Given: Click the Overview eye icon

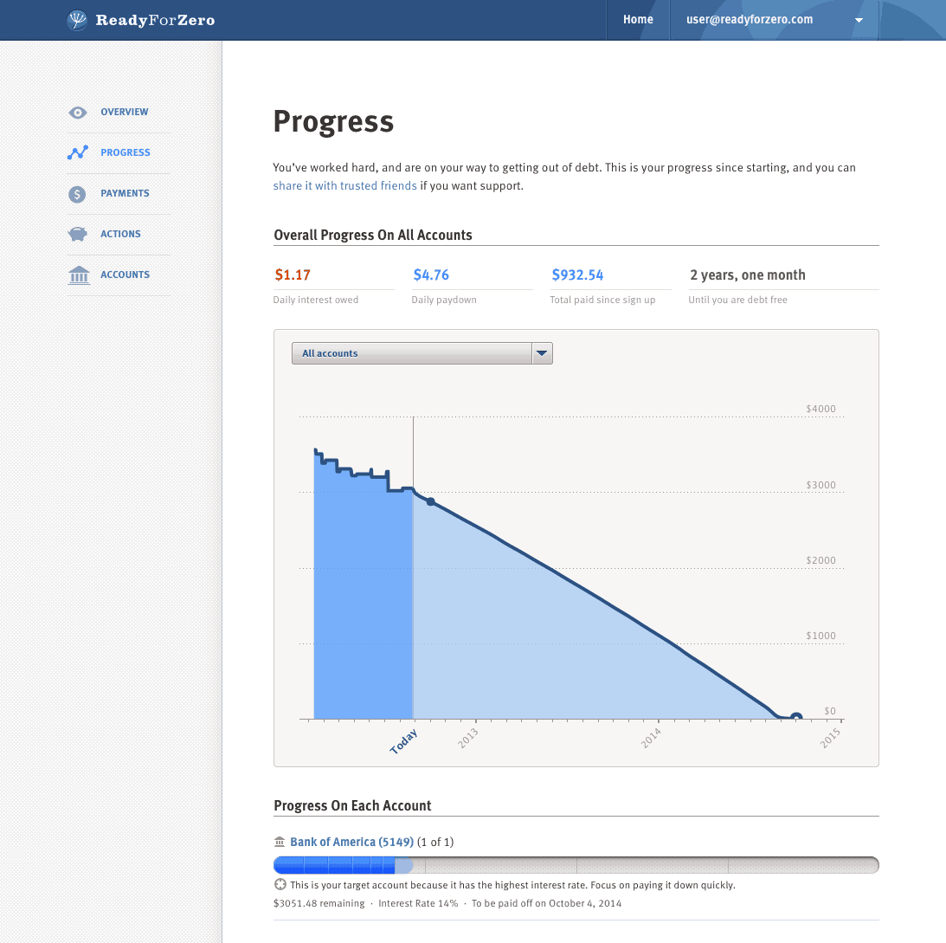Looking at the screenshot, I should (78, 113).
